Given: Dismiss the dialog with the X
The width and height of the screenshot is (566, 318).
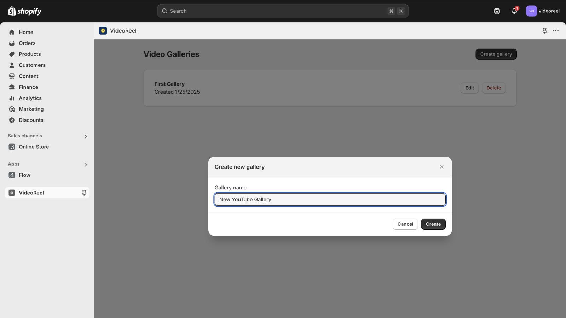Looking at the screenshot, I should (441, 167).
